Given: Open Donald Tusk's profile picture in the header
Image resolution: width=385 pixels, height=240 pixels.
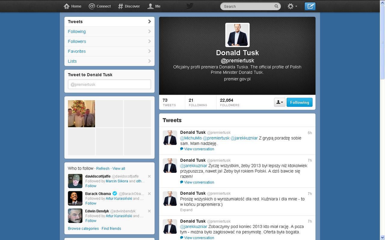Looking at the screenshot, I should pyautogui.click(x=237, y=35).
